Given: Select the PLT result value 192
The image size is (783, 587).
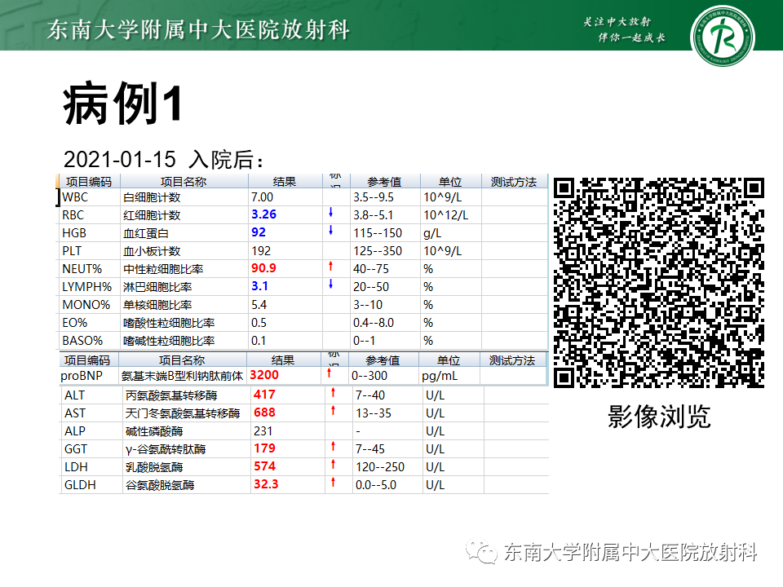Looking at the screenshot, I should coord(261,251).
